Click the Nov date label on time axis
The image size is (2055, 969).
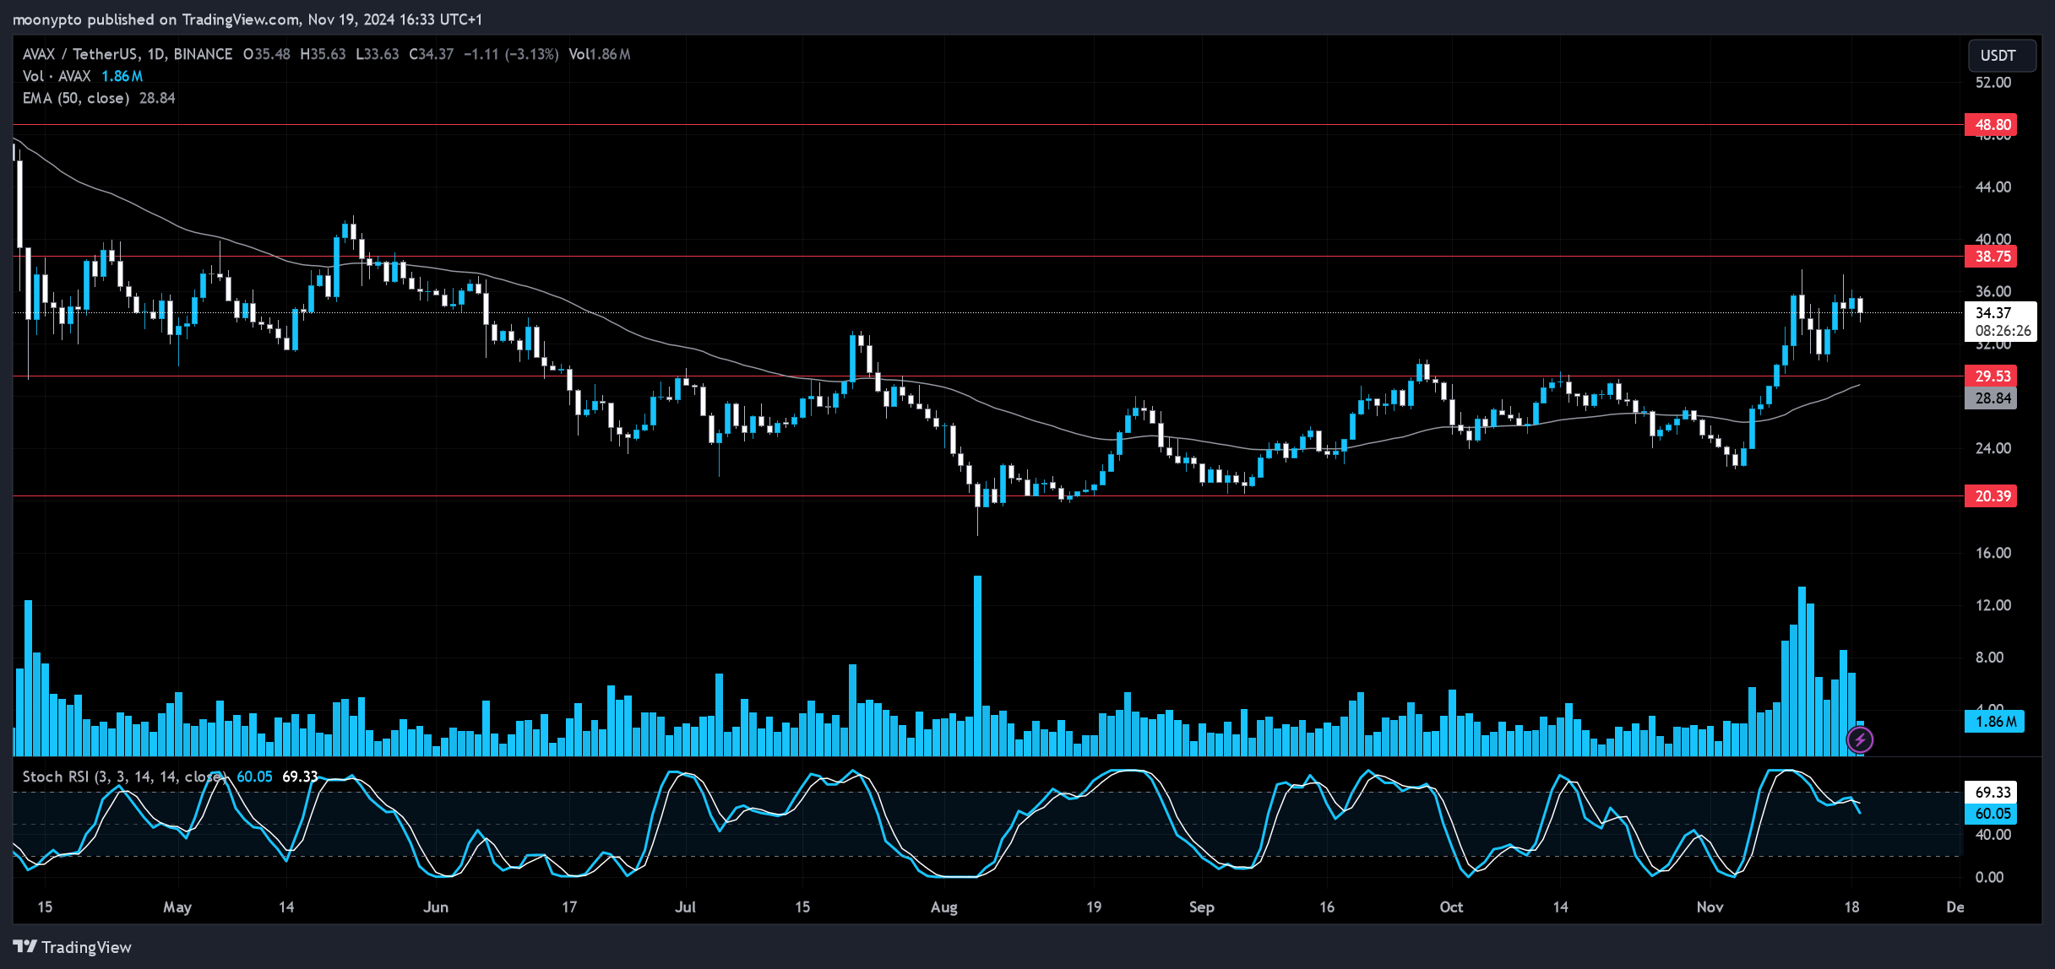pyautogui.click(x=1710, y=907)
